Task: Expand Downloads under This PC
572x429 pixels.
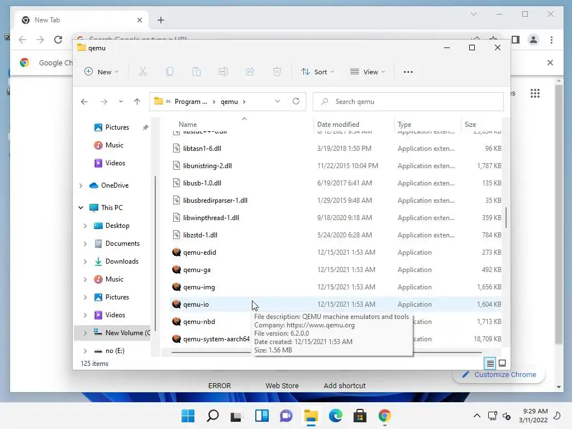Action: [85, 261]
